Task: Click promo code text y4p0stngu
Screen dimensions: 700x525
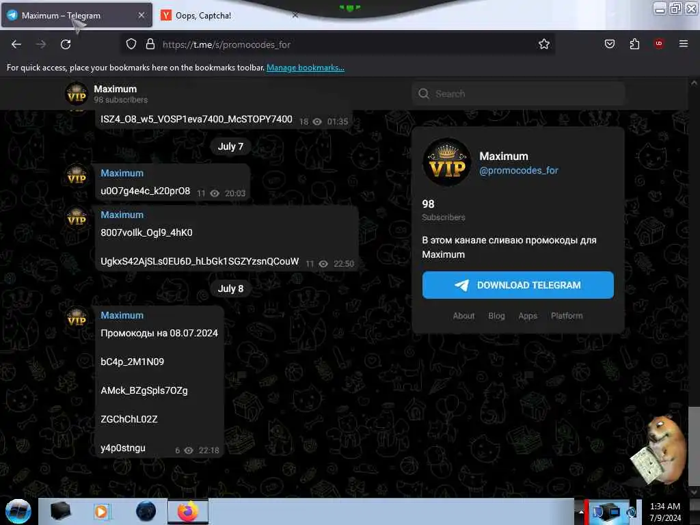Action: pos(123,448)
